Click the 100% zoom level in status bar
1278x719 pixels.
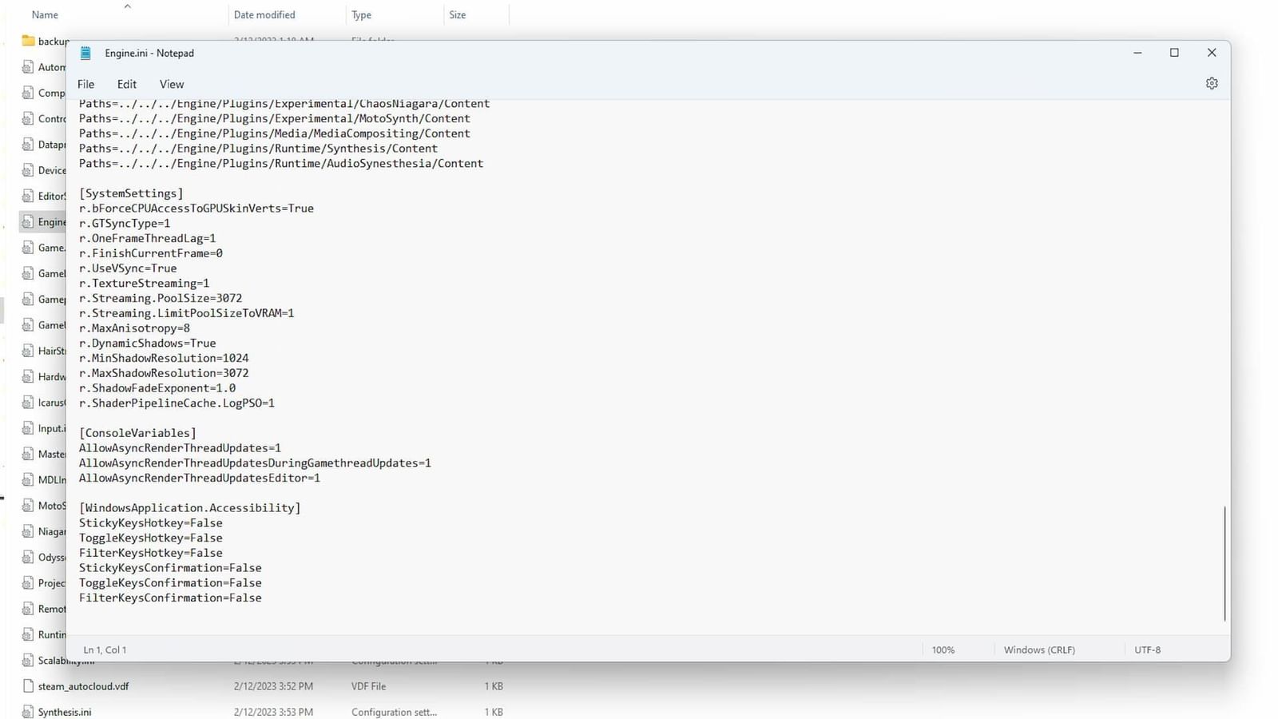943,650
